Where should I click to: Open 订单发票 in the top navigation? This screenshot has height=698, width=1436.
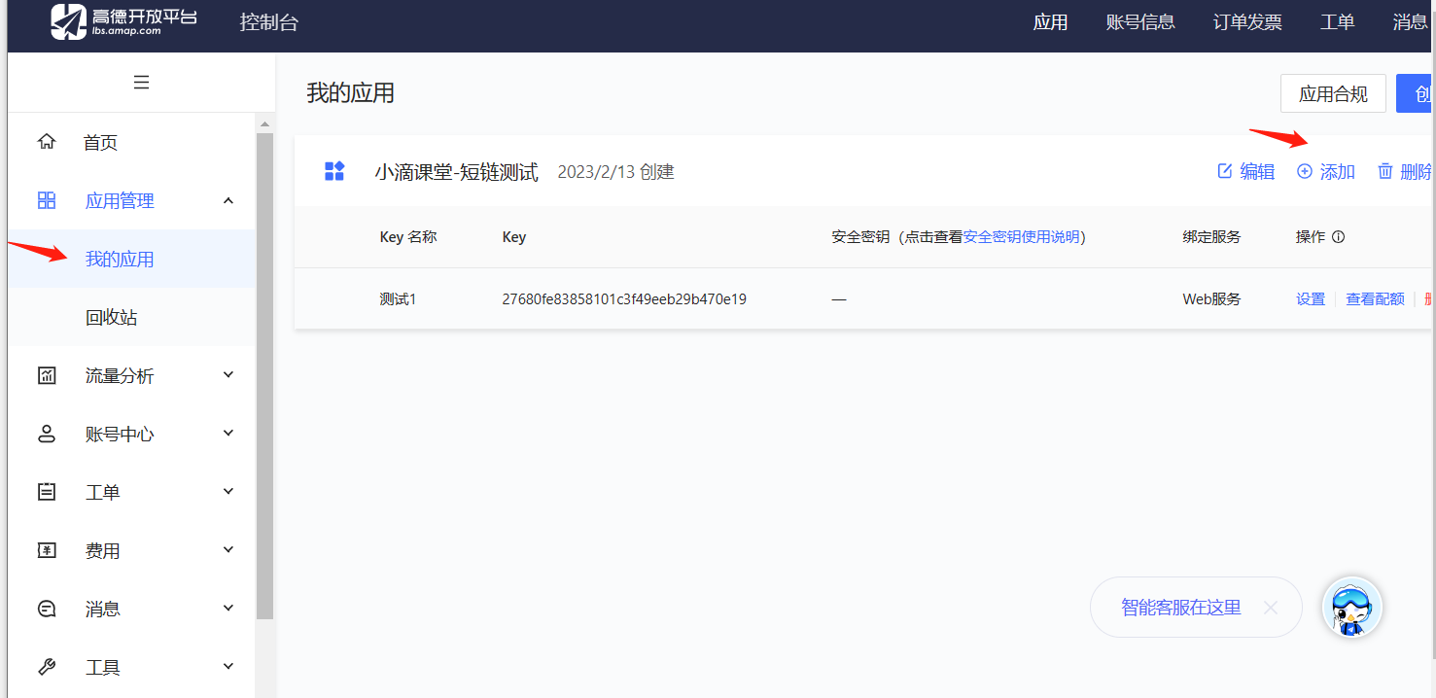click(1246, 21)
